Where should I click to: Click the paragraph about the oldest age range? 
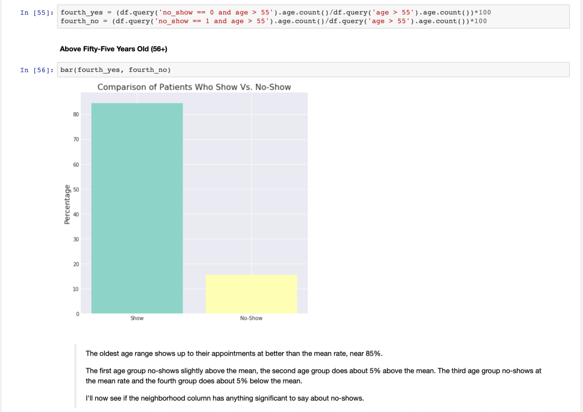pyautogui.click(x=234, y=353)
